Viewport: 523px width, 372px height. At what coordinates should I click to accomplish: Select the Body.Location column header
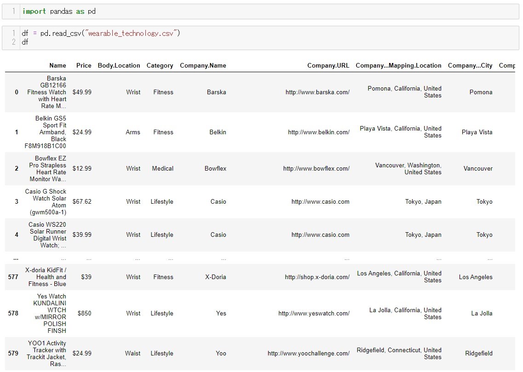(x=119, y=66)
